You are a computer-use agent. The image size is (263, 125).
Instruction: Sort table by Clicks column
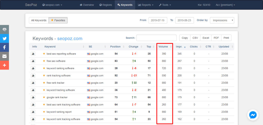coord(195,47)
